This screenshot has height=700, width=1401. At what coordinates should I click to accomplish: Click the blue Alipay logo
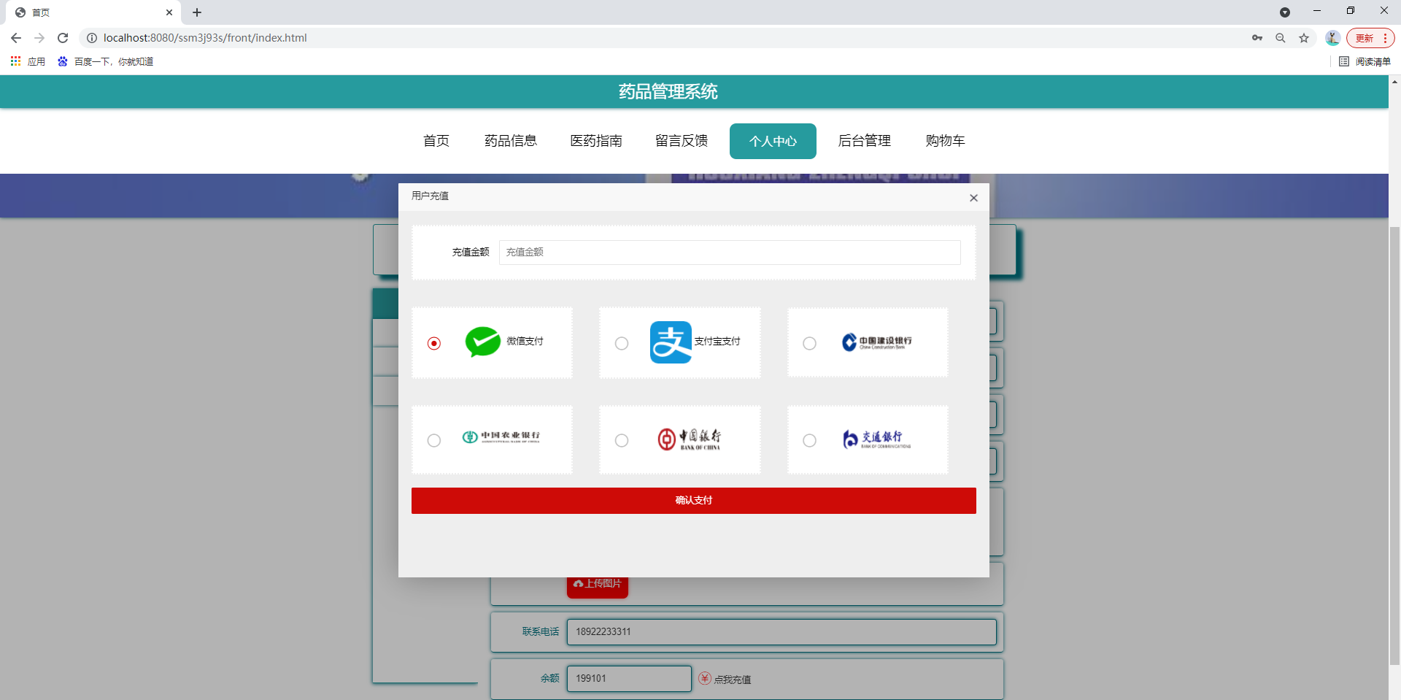pyautogui.click(x=671, y=342)
